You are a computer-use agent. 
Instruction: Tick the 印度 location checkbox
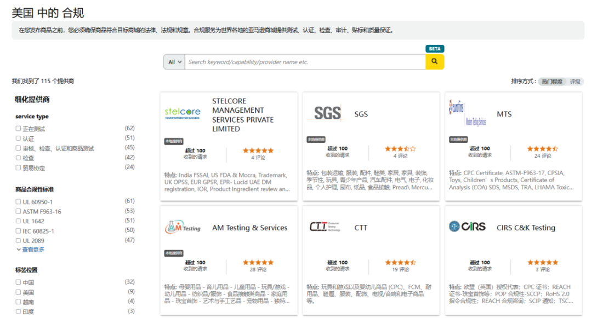(18, 311)
